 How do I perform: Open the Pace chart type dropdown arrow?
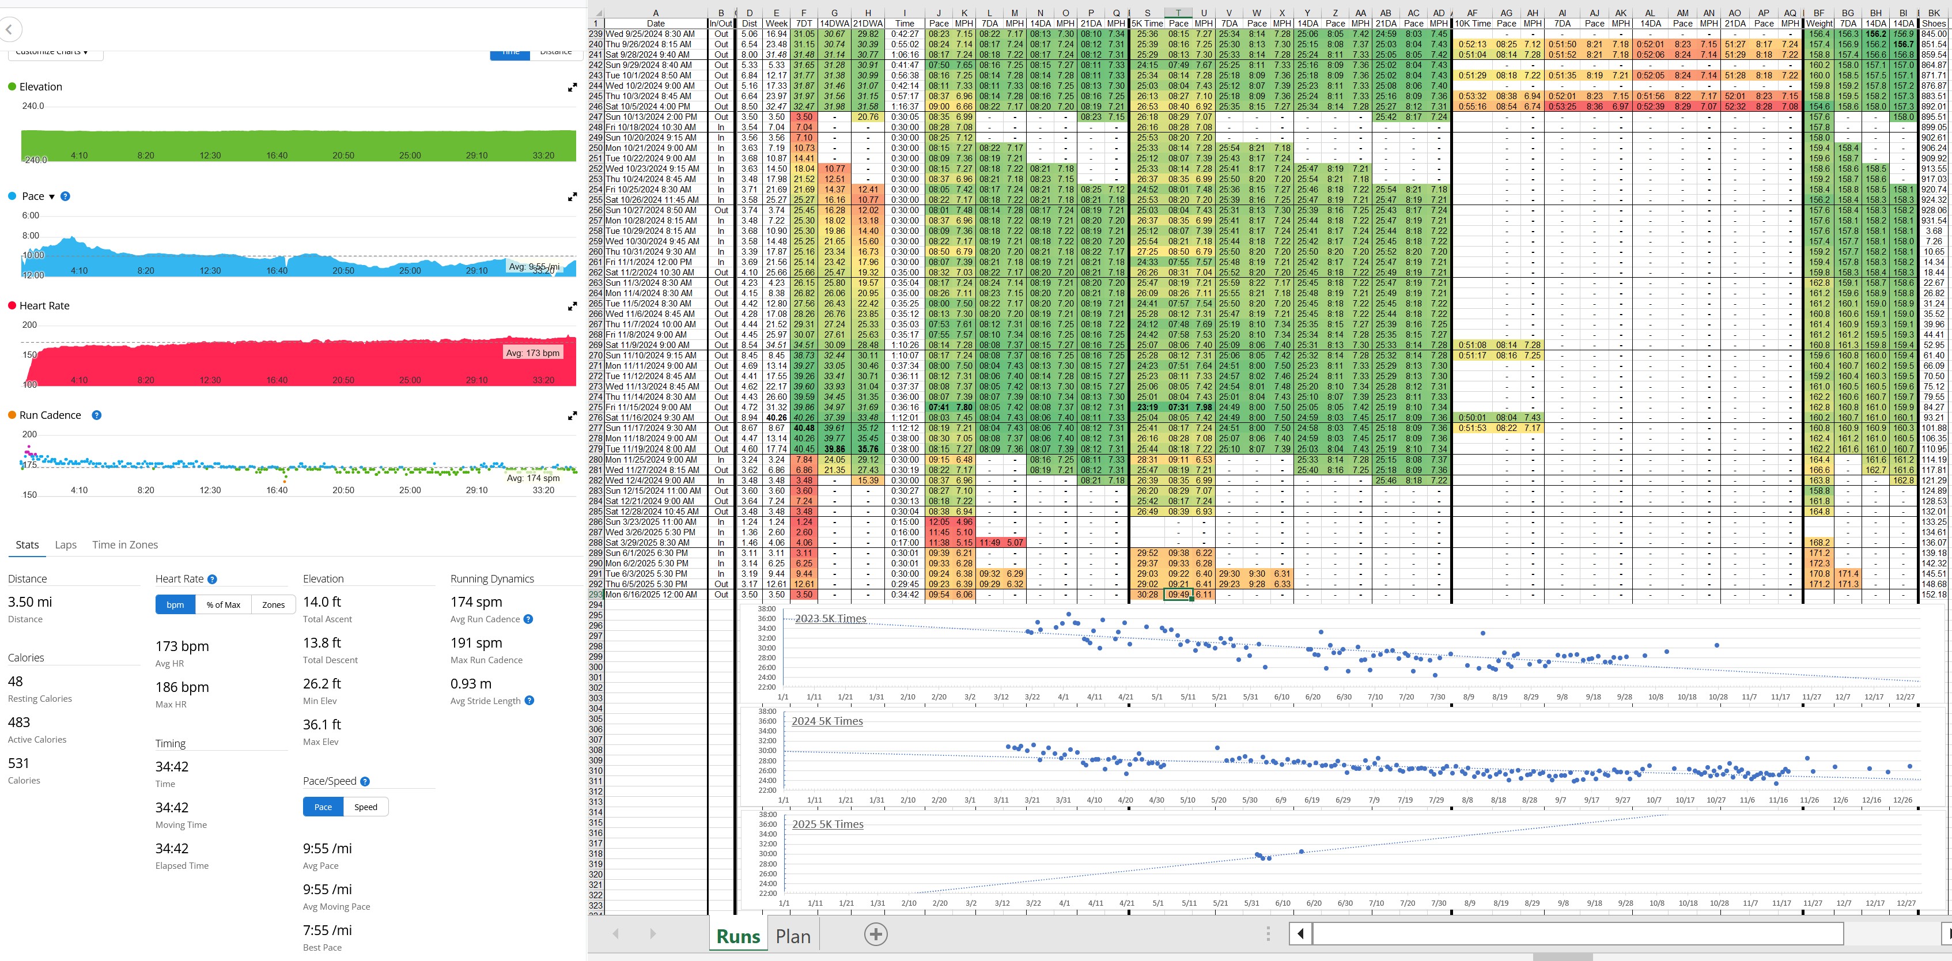tap(51, 197)
